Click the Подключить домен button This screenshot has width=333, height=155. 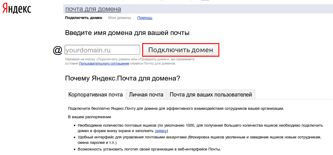coord(181,50)
